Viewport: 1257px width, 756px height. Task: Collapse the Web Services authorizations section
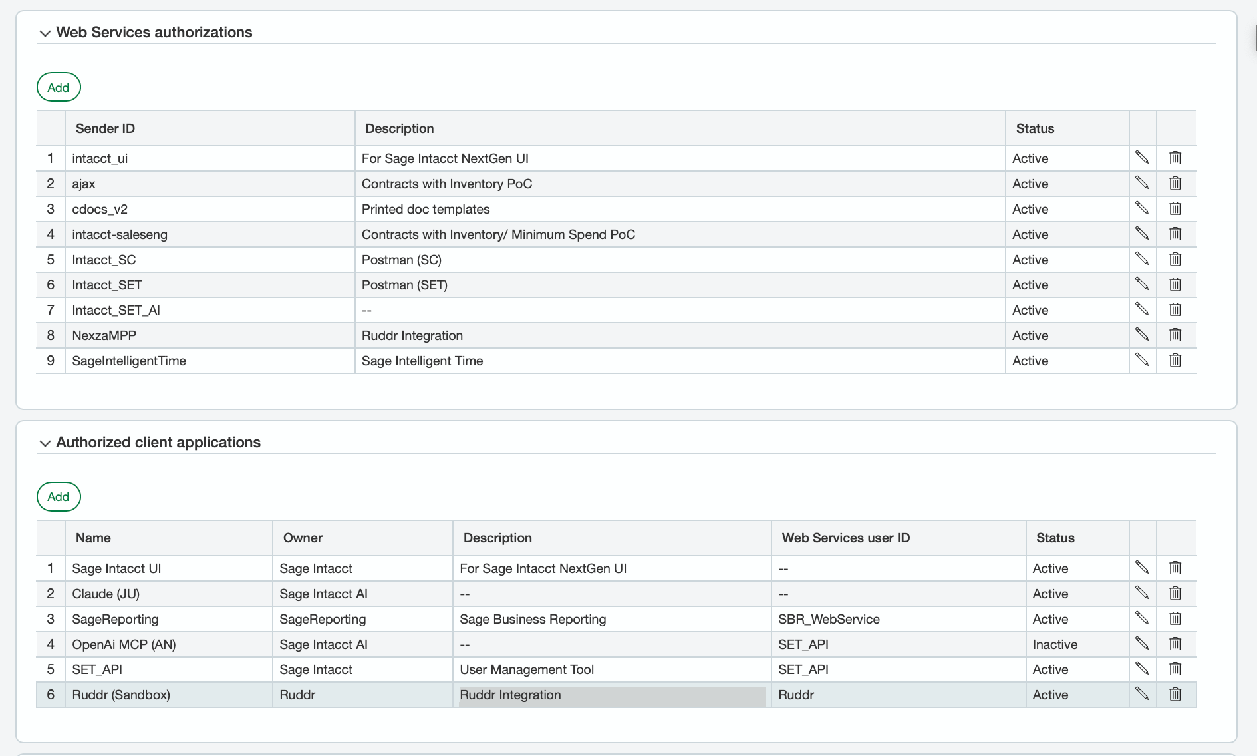coord(45,33)
